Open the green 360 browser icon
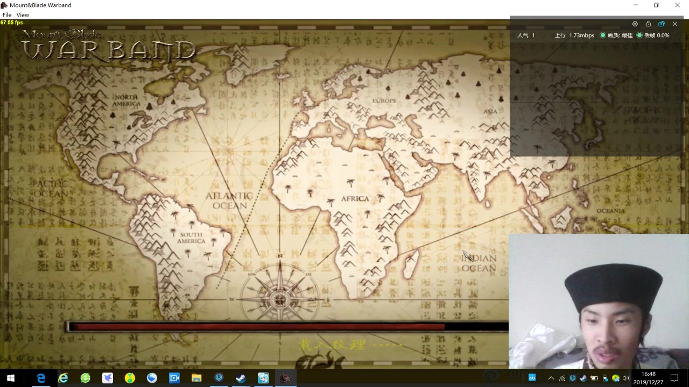689x387 pixels. click(85, 378)
